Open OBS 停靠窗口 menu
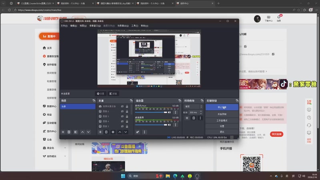The height and width of the screenshot is (180, 320). point(95,26)
